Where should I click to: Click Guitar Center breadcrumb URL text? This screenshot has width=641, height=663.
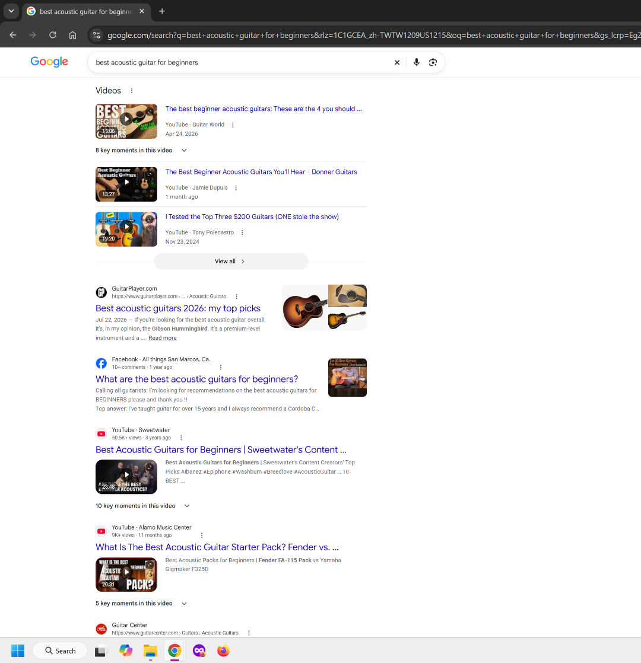pyautogui.click(x=175, y=633)
